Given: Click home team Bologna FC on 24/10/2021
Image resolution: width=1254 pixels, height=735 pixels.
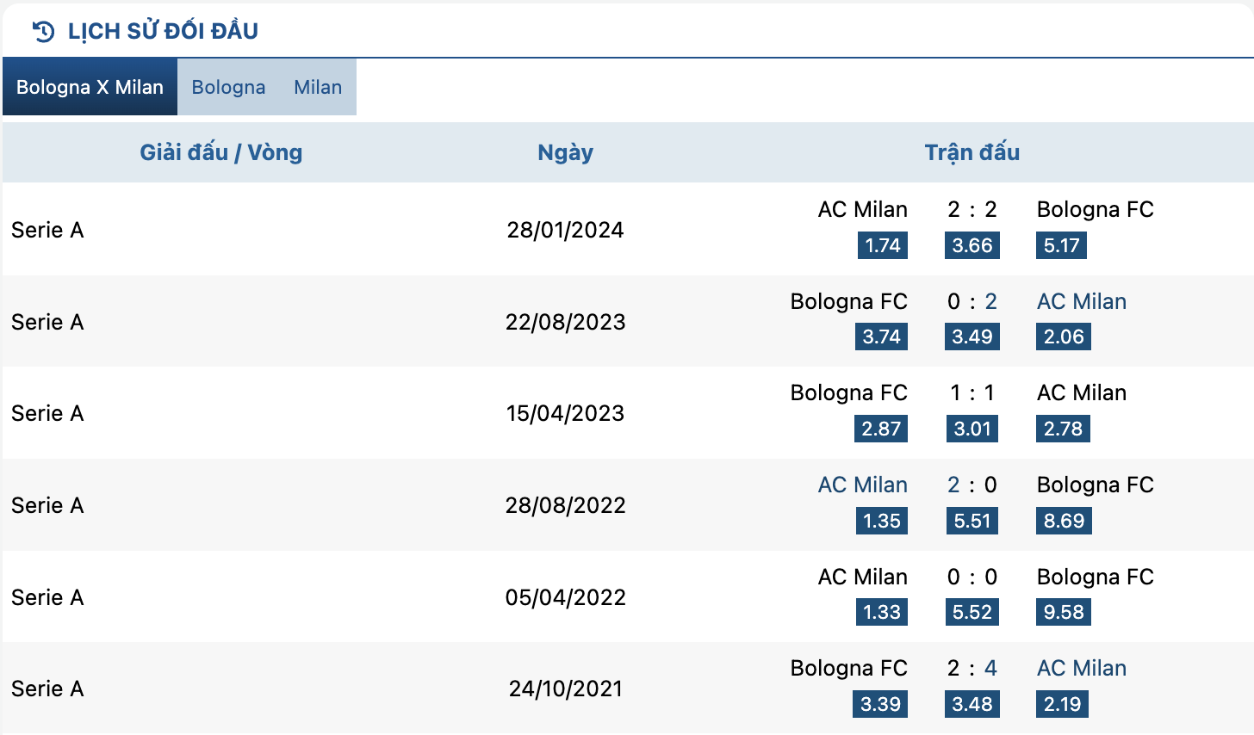Looking at the screenshot, I should [x=849, y=668].
